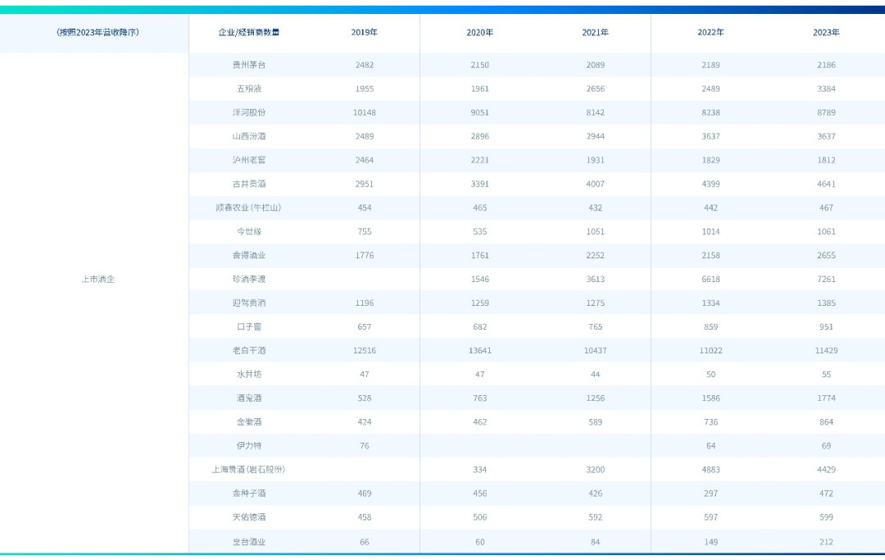Select the 老白干酒 row name
The height and width of the screenshot is (560, 885).
(249, 350)
